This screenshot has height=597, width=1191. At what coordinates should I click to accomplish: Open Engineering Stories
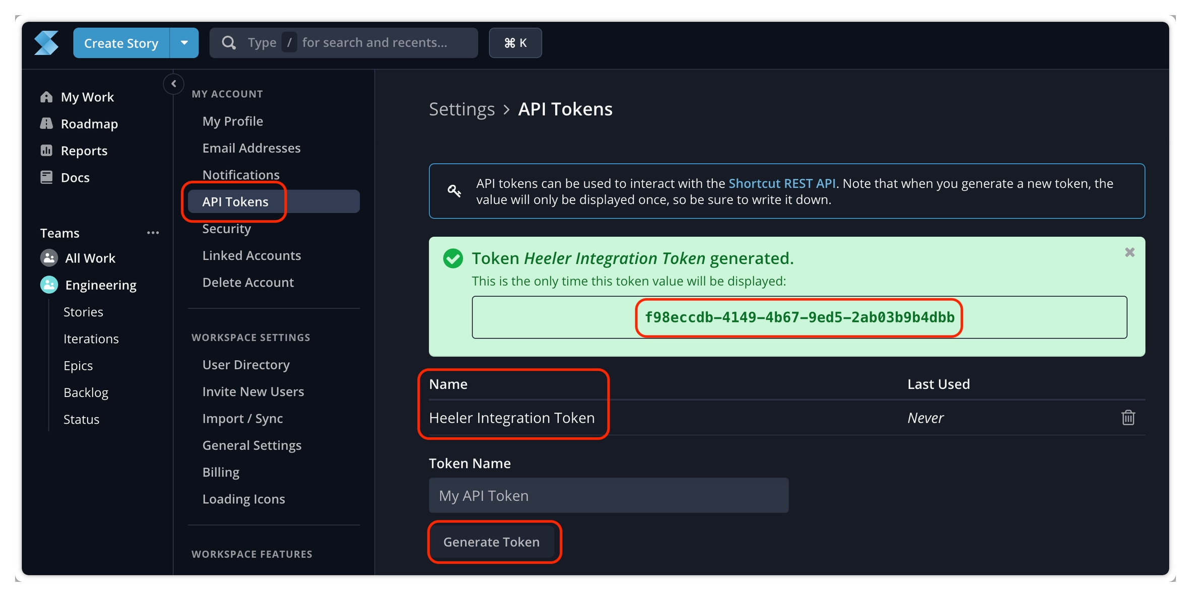coord(83,312)
